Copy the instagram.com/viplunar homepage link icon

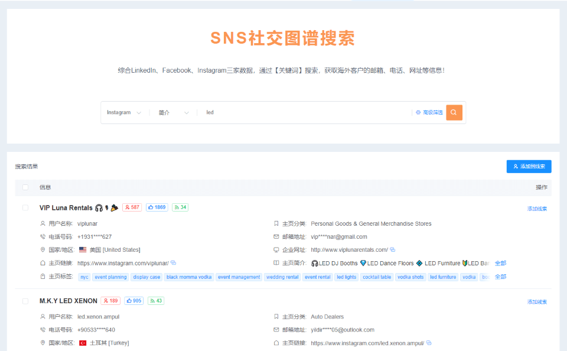pyautogui.click(x=173, y=263)
